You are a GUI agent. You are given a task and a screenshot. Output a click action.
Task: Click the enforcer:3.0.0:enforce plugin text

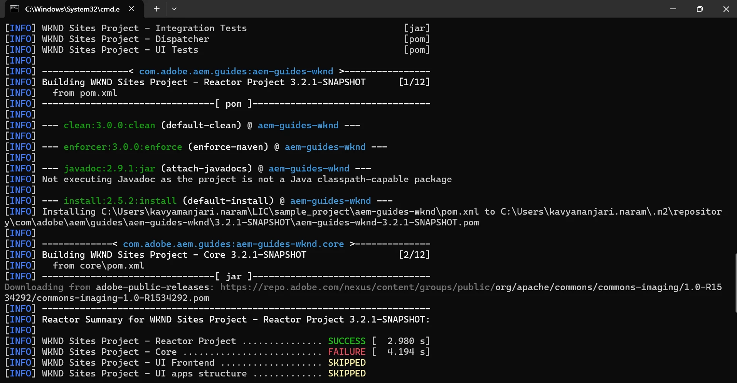(123, 147)
